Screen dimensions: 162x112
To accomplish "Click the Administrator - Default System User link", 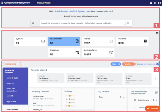I will (72, 11).
